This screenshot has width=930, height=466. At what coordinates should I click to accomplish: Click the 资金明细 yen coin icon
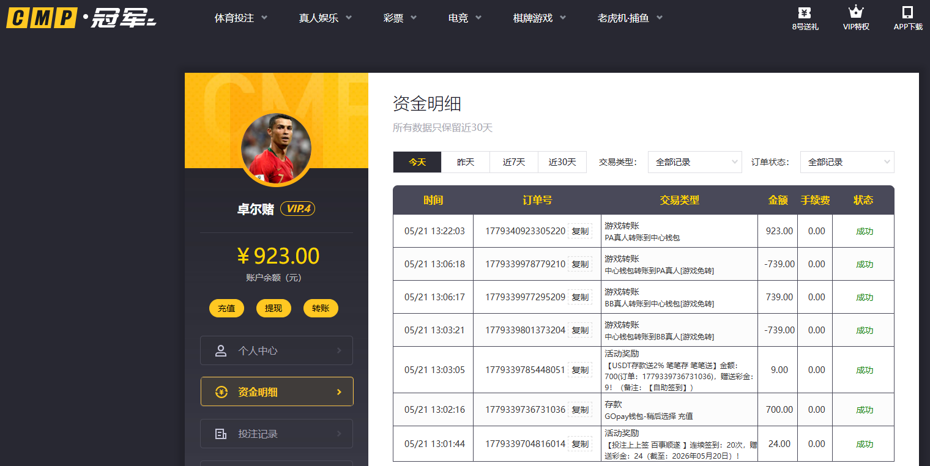[x=221, y=393]
